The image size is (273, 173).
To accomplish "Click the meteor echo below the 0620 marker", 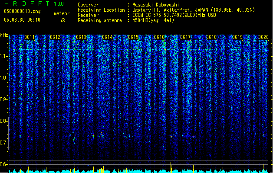I will (264, 135).
